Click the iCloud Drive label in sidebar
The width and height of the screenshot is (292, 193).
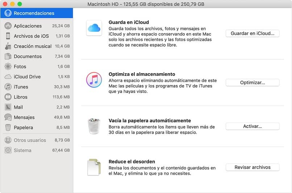pyautogui.click(x=27, y=76)
